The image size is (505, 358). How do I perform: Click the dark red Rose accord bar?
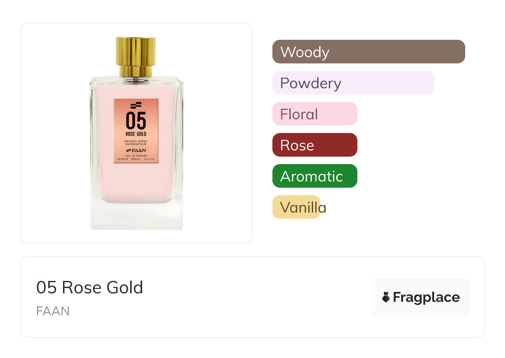pyautogui.click(x=314, y=145)
